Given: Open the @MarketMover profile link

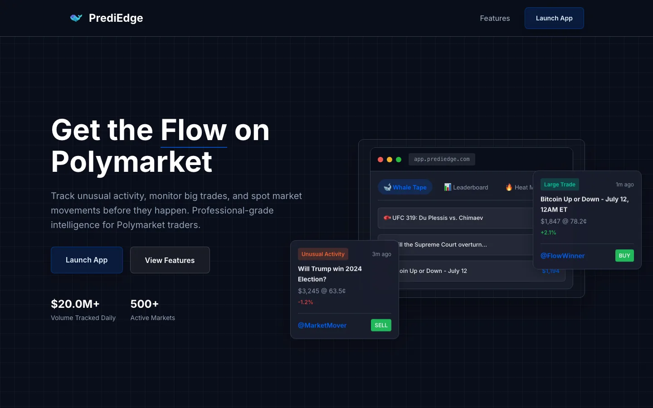Looking at the screenshot, I should pos(322,325).
